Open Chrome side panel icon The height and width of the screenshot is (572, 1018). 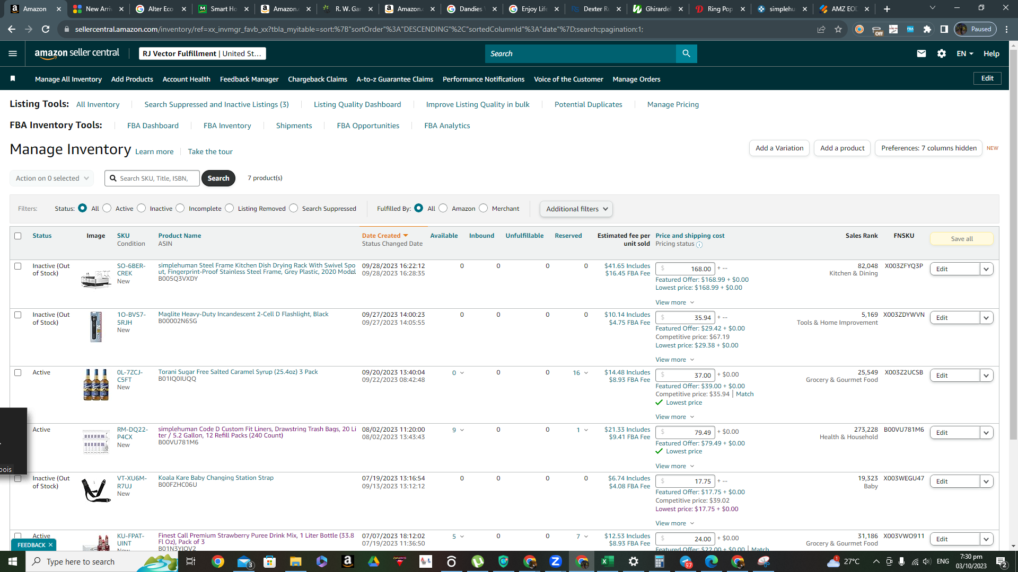coord(944,29)
